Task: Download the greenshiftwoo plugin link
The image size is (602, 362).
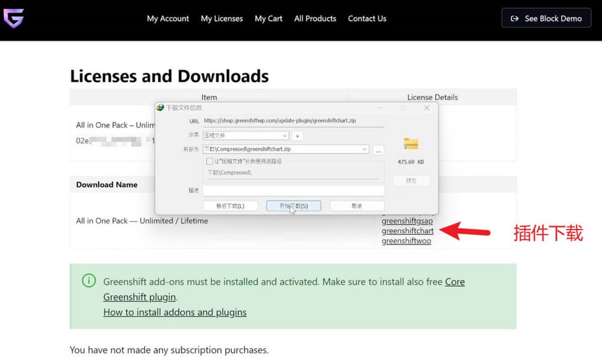Action: pos(406,241)
